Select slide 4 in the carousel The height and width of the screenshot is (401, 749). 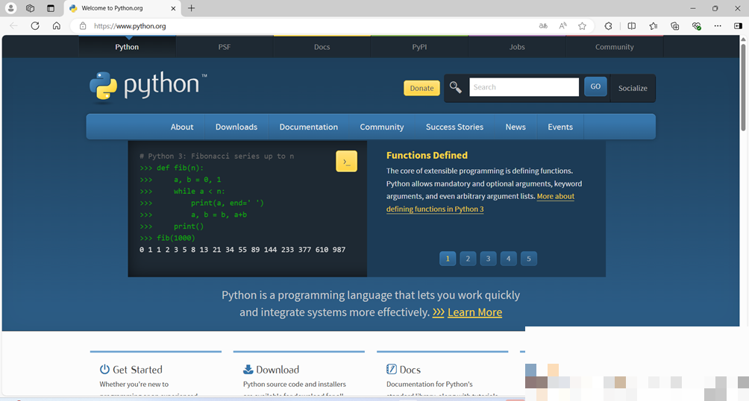coord(508,259)
